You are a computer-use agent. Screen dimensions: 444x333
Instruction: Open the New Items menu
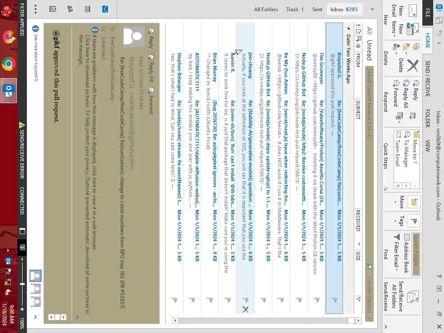pos(405,30)
